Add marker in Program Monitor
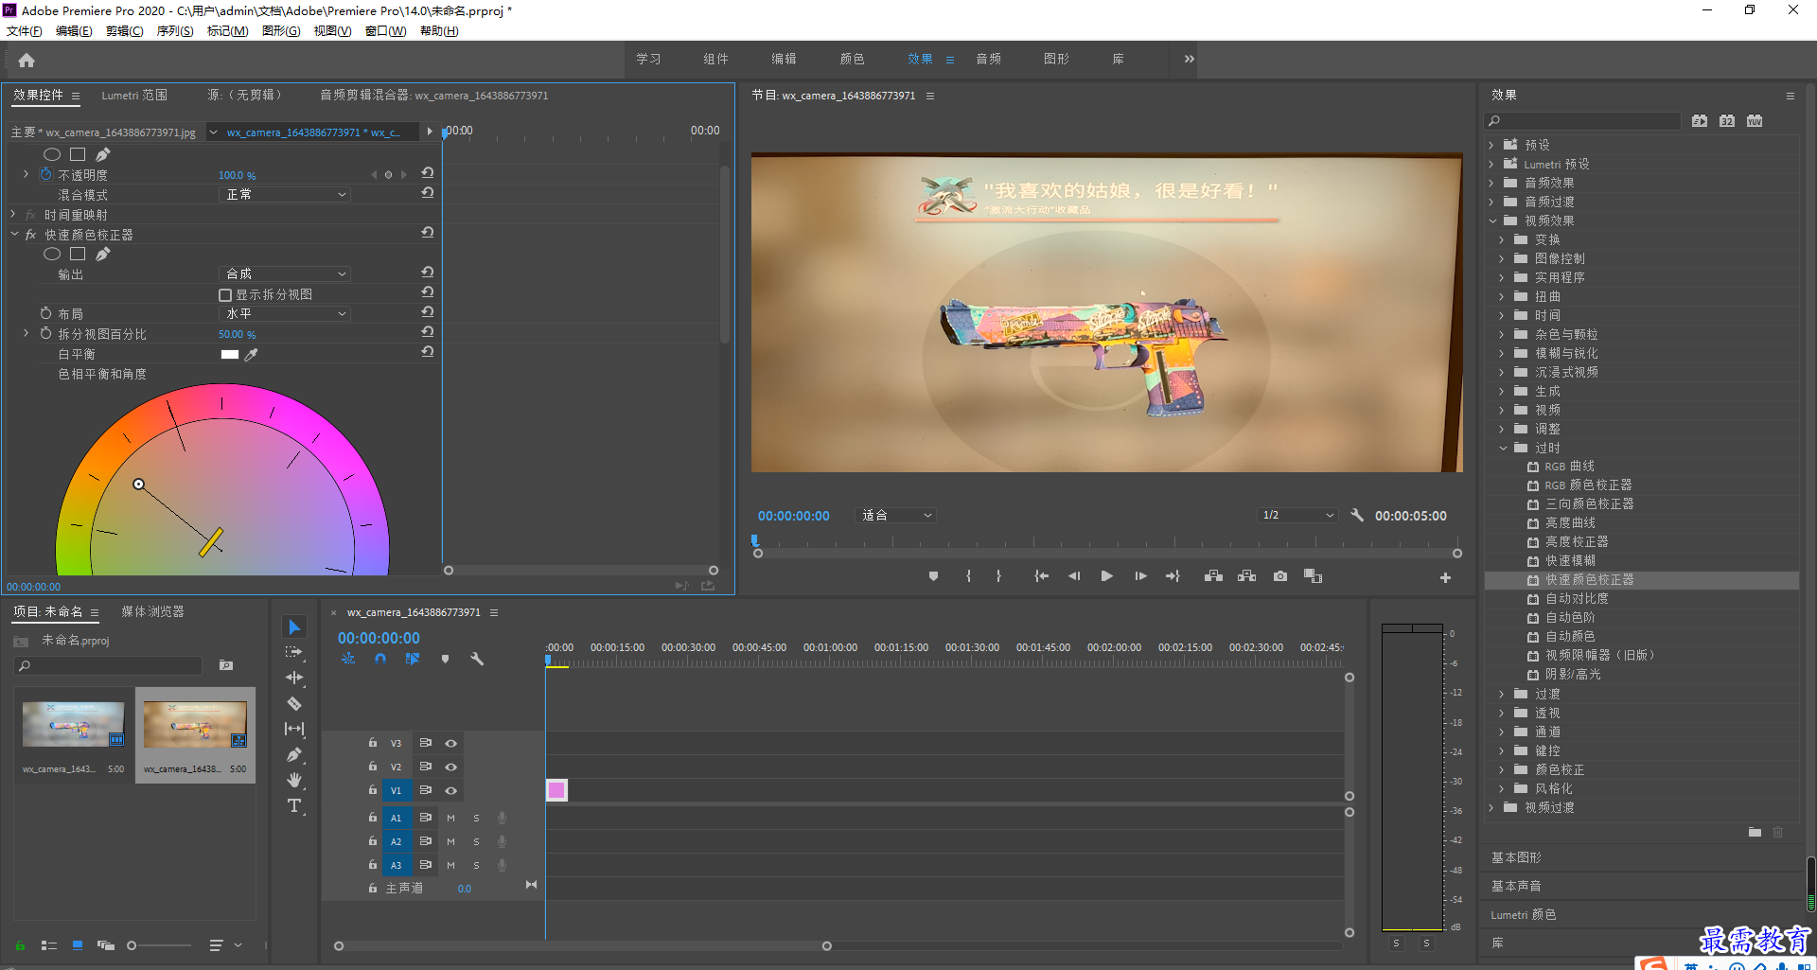Screen dimensions: 1817x970 click(933, 575)
